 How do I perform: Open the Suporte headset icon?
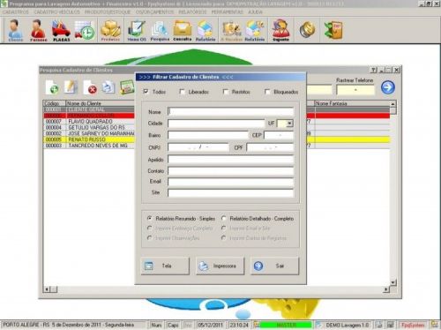coord(280,30)
